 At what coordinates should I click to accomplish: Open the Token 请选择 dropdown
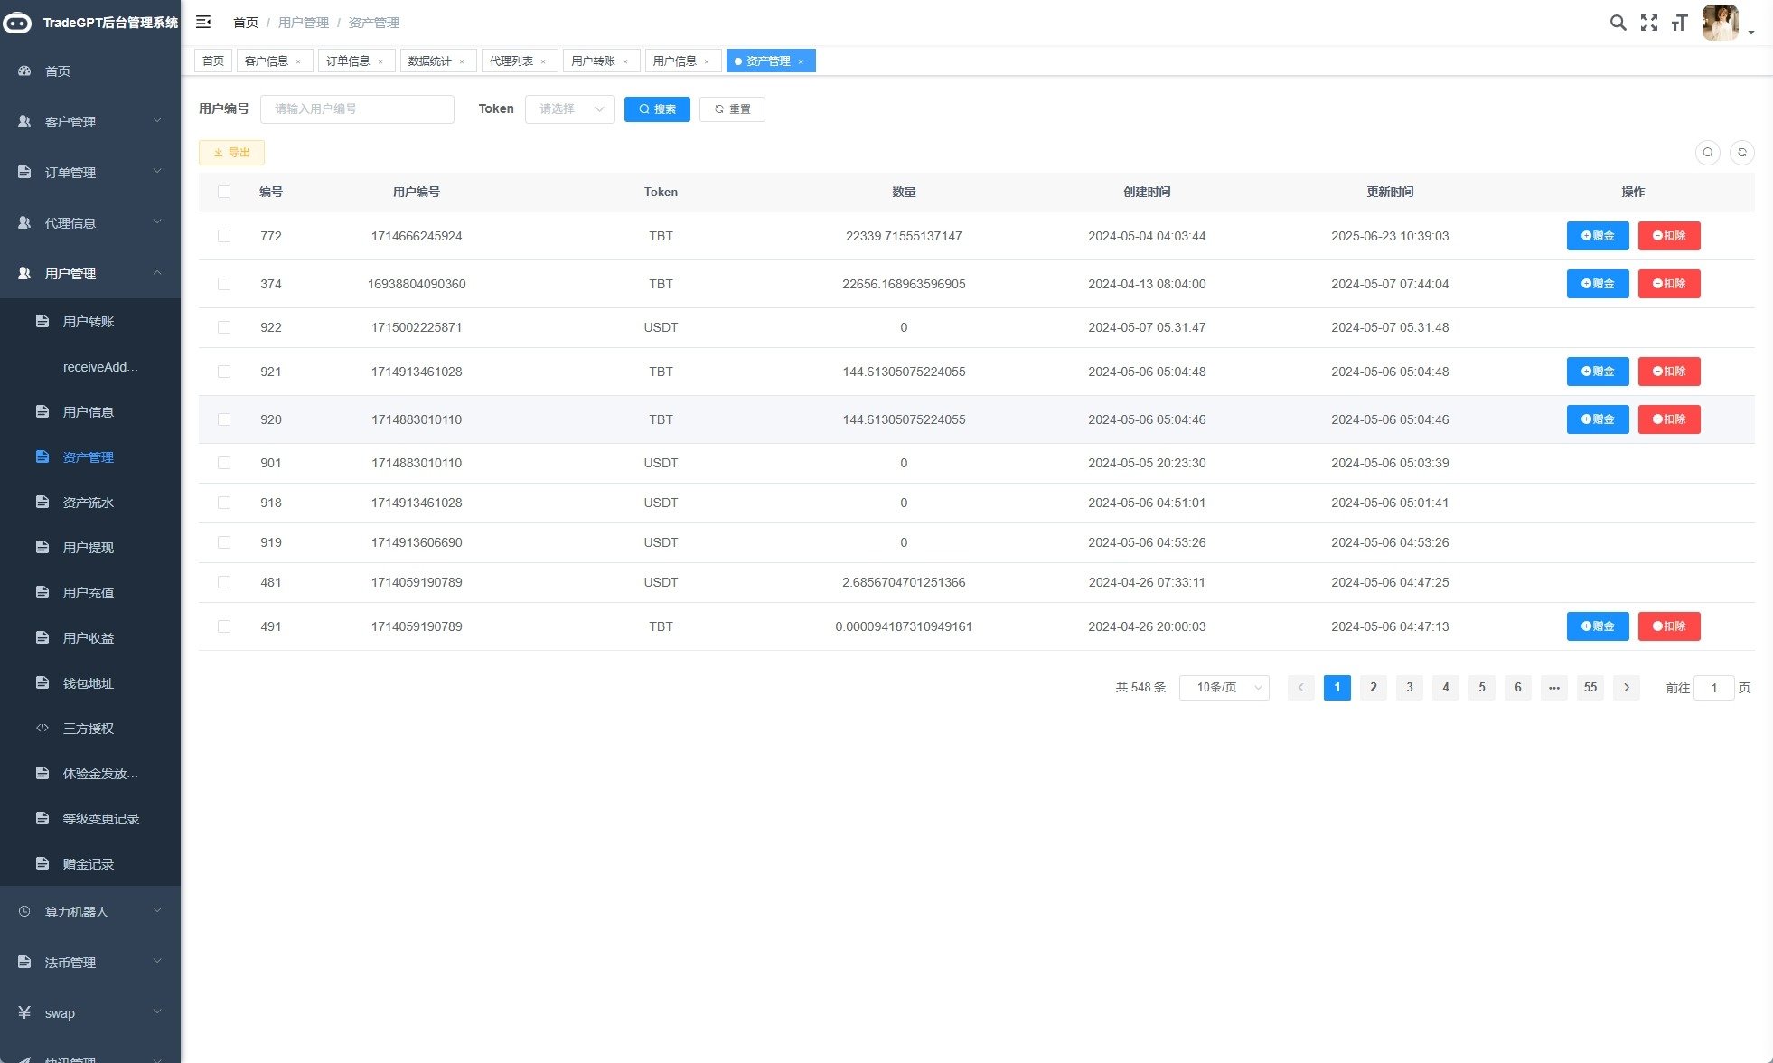(x=569, y=109)
